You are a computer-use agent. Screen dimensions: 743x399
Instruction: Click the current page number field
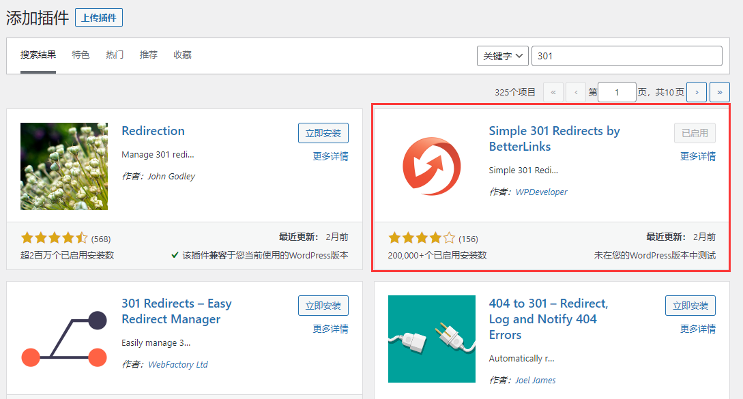click(617, 92)
